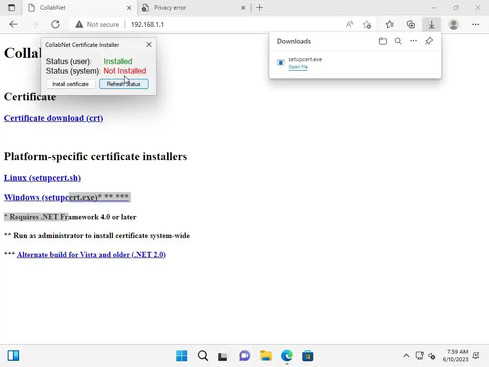Open File Explorer from taskbar
The width and height of the screenshot is (489, 367).
pyautogui.click(x=266, y=356)
